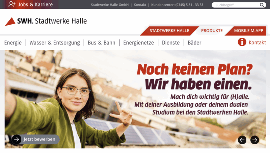The width and height of the screenshot is (270, 153).
Task: Advance banner with right arrow button
Action: (x=255, y=140)
